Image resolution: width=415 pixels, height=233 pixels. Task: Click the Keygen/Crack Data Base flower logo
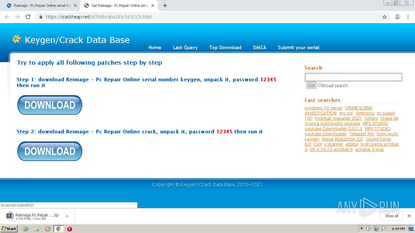pyautogui.click(x=17, y=39)
